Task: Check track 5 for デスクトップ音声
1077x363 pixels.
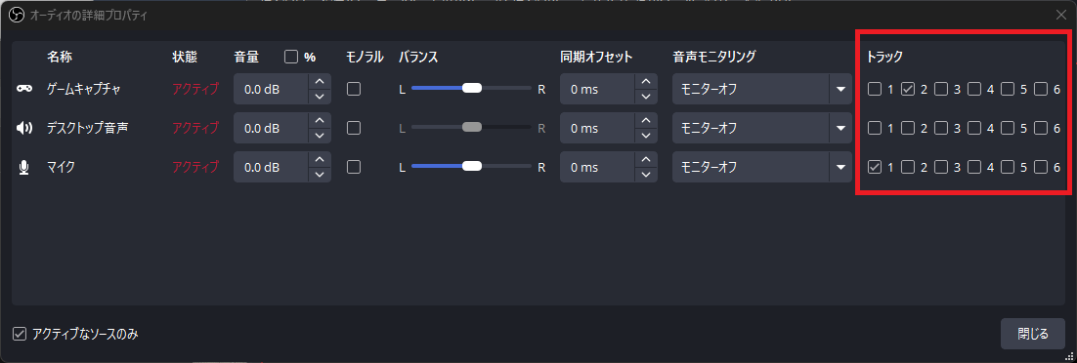Action: click(1009, 128)
